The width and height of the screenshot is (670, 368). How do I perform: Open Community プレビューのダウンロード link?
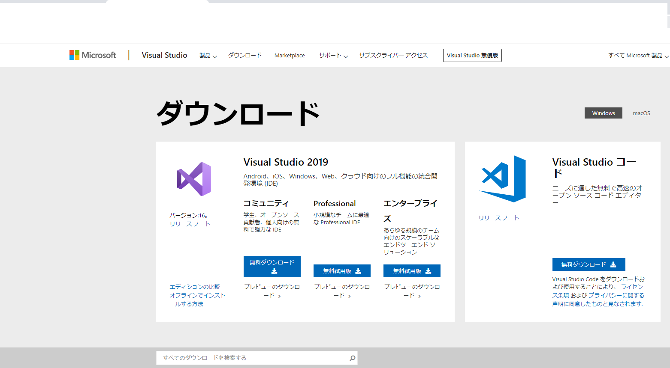click(x=272, y=291)
